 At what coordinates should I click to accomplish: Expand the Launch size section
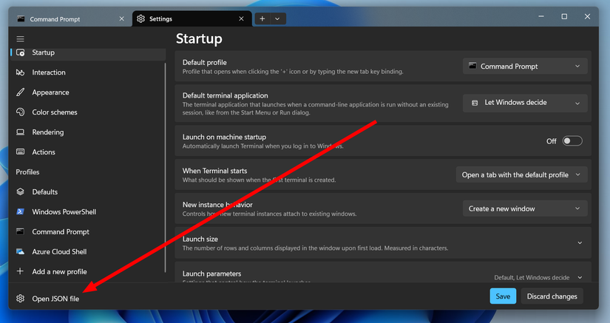click(x=383, y=243)
